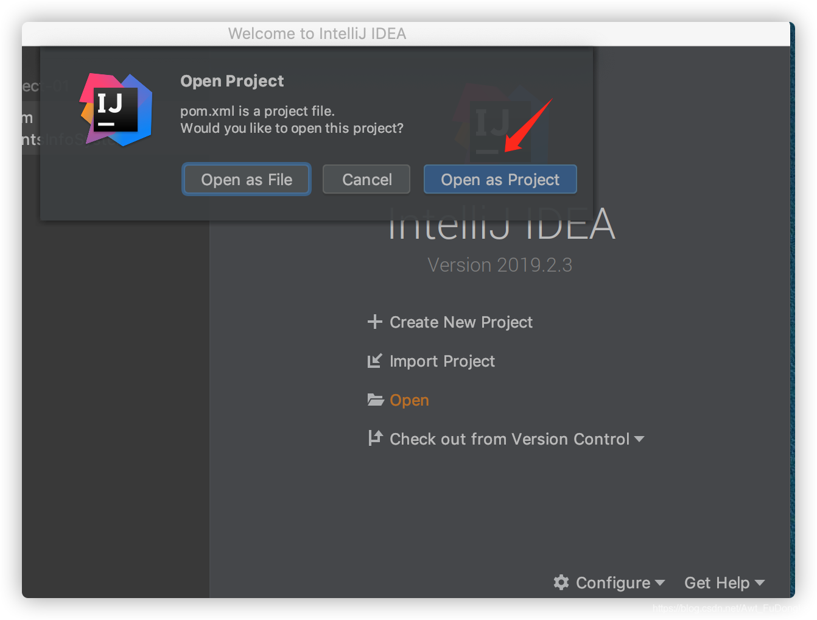The height and width of the screenshot is (620, 817).
Task: Click the open folder icon
Action: point(376,400)
